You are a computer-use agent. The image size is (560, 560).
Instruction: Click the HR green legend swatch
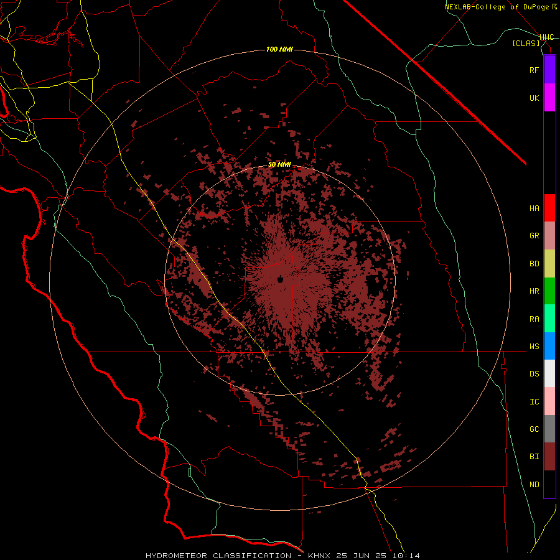coord(549,291)
